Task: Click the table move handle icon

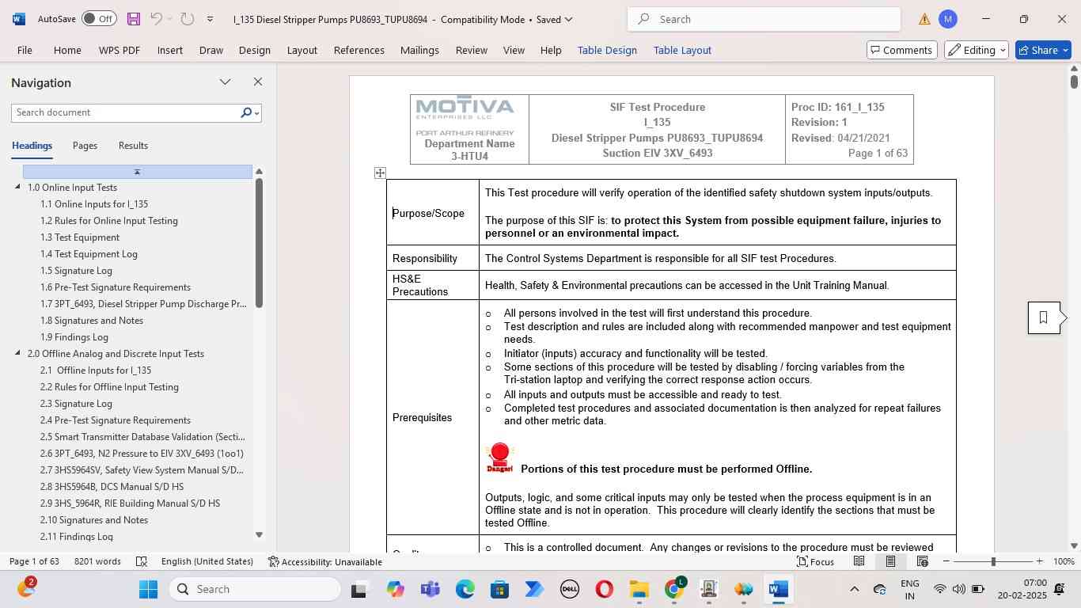Action: click(x=380, y=173)
